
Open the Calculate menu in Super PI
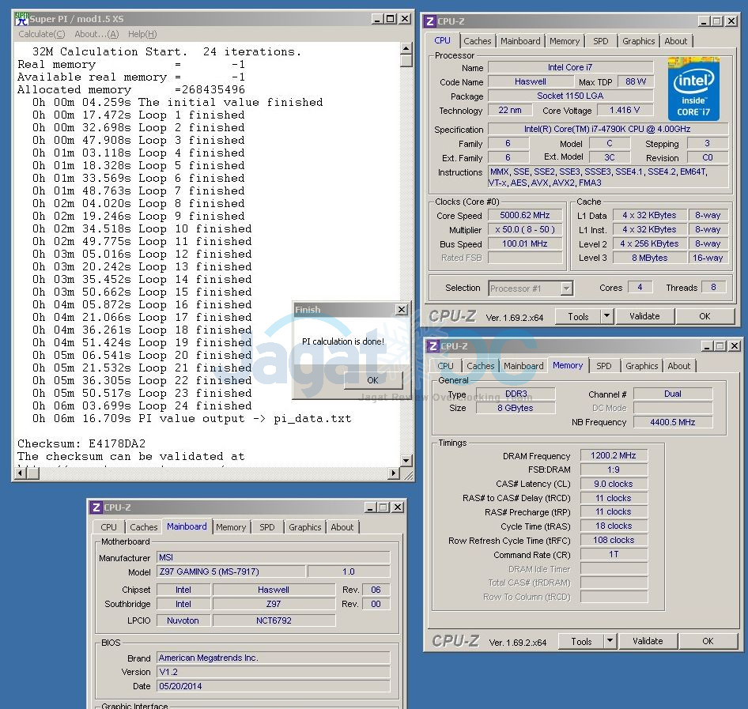(x=42, y=34)
